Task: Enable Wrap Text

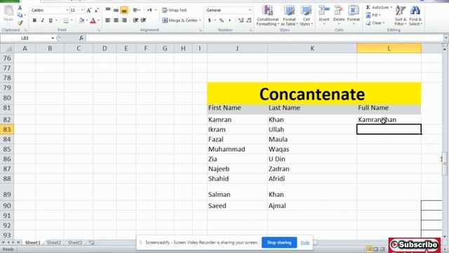Action: (175, 10)
